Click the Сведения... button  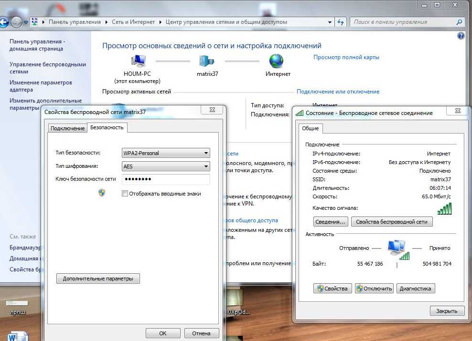pos(330,222)
